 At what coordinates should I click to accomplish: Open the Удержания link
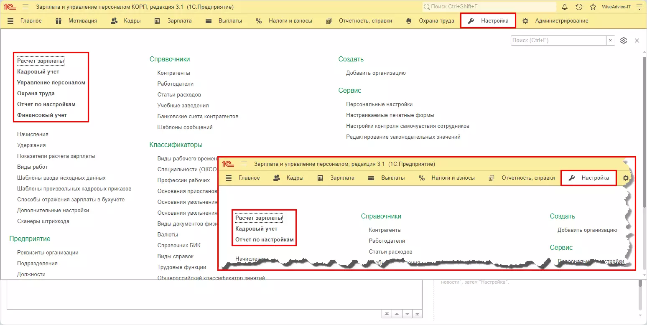point(31,145)
